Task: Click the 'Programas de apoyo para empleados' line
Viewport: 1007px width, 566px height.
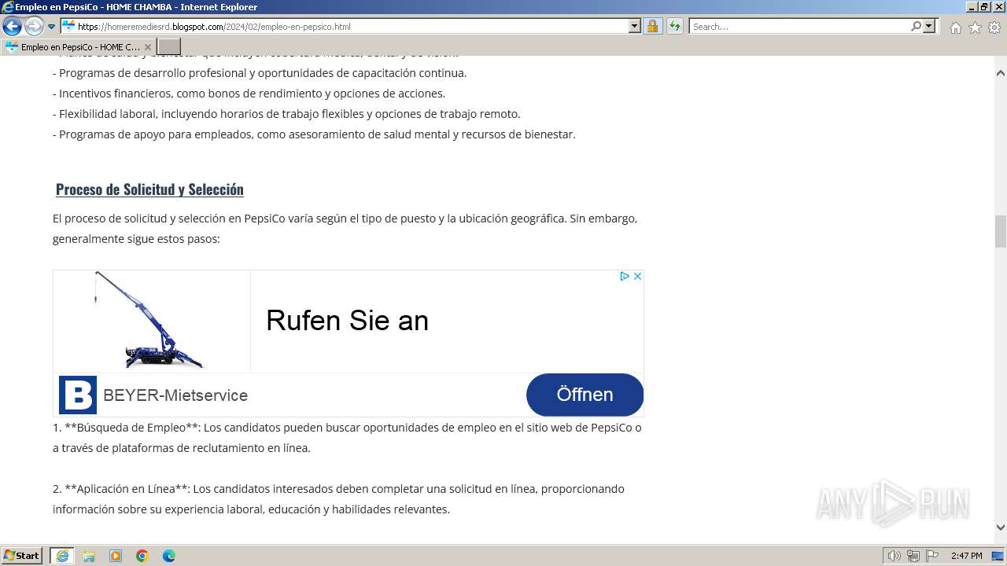Action: (x=314, y=134)
